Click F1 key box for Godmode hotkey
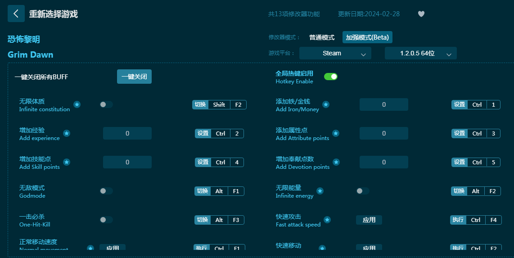The width and height of the screenshot is (514, 258). click(x=236, y=191)
